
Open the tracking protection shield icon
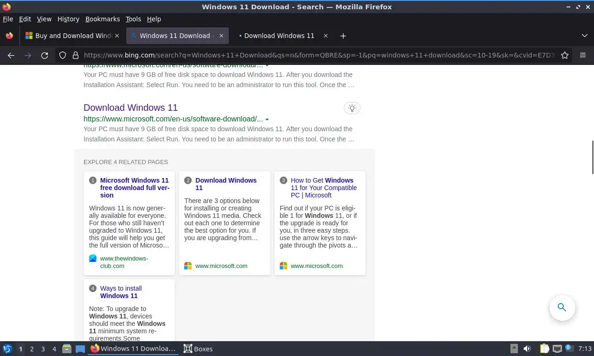click(63, 55)
